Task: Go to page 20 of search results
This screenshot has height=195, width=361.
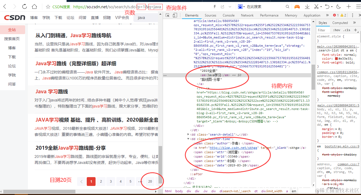Action: [x=150, y=182]
